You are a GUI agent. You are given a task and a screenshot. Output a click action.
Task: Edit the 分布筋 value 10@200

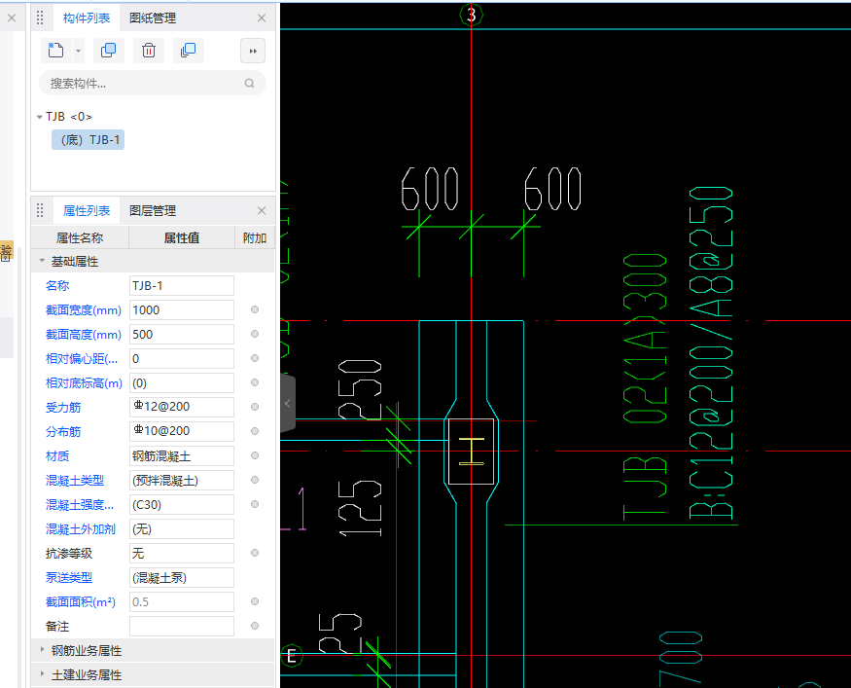[x=182, y=432]
